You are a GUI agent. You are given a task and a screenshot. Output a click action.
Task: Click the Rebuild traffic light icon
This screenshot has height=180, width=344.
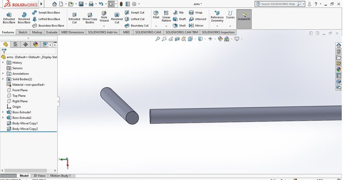pyautogui.click(x=121, y=4)
